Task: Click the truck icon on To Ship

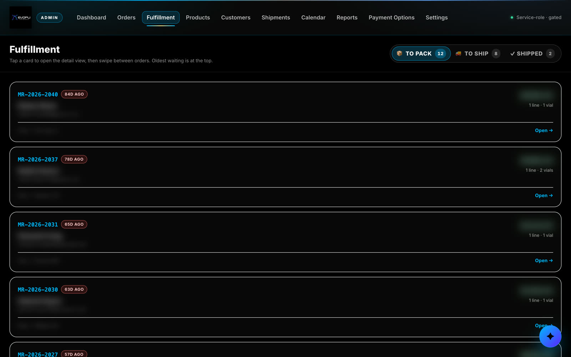Action: click(x=458, y=54)
